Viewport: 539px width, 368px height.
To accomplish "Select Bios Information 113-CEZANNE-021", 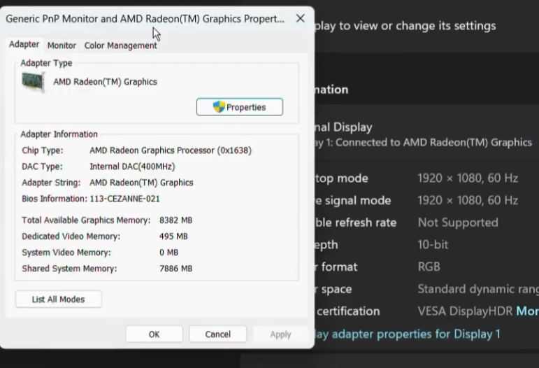I will [124, 199].
